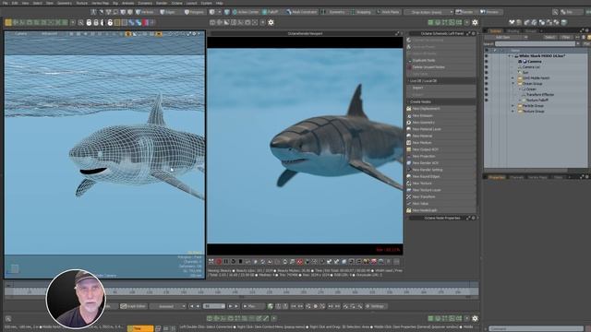Viewport: 591px width, 332px height.
Task: Click the New Transform node icon
Action: tap(409, 196)
